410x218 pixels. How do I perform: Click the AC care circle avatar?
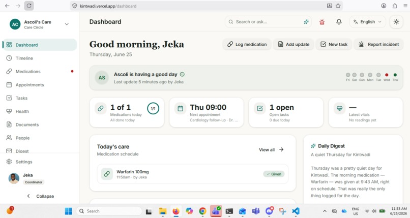15,24
